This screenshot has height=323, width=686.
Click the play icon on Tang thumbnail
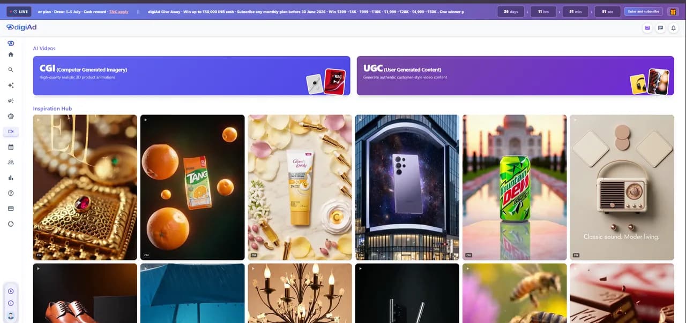(x=145, y=120)
